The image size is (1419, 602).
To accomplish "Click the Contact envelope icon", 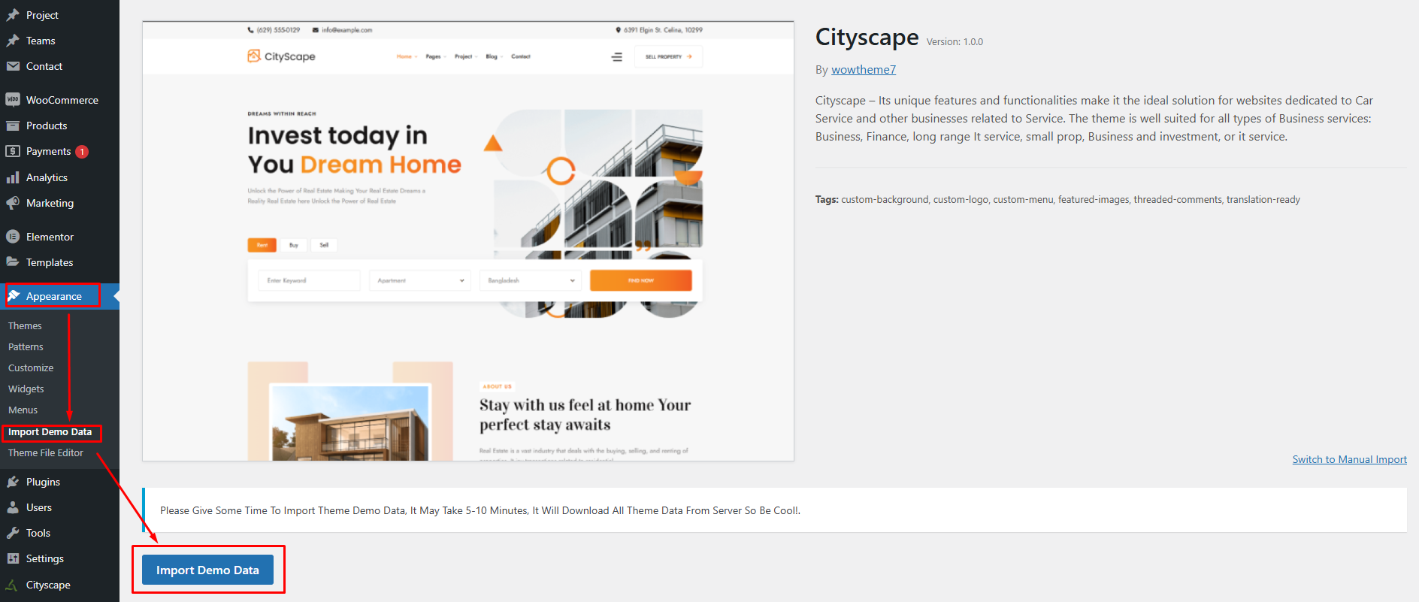I will click(13, 66).
